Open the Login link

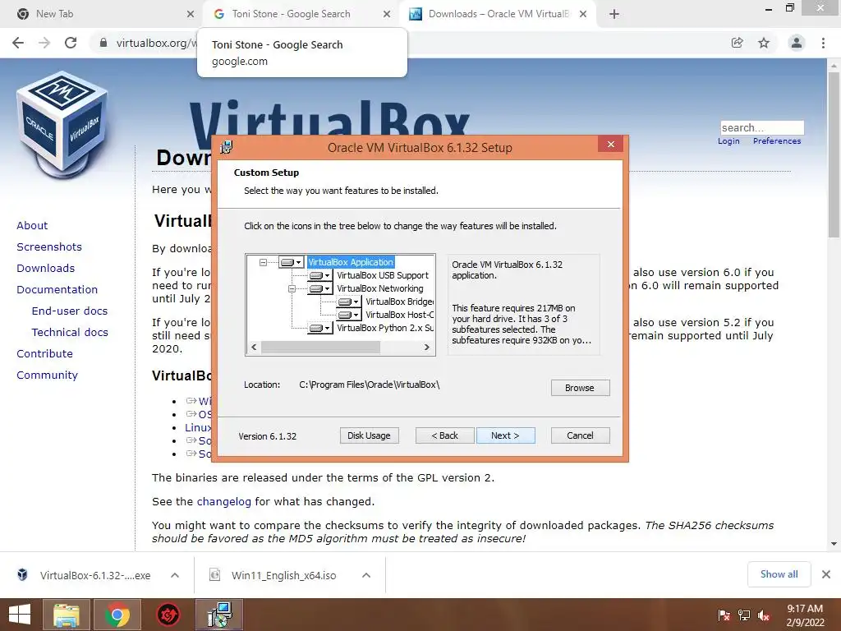[x=728, y=141]
